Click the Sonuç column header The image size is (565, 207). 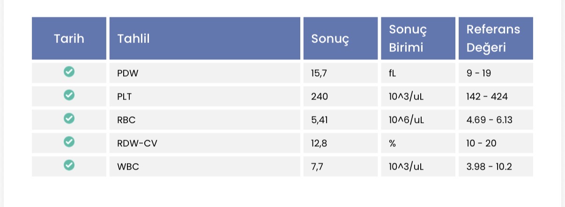pyautogui.click(x=341, y=38)
